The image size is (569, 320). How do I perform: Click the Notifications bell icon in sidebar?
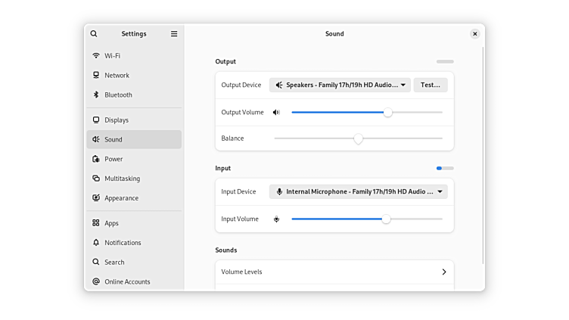coord(96,243)
